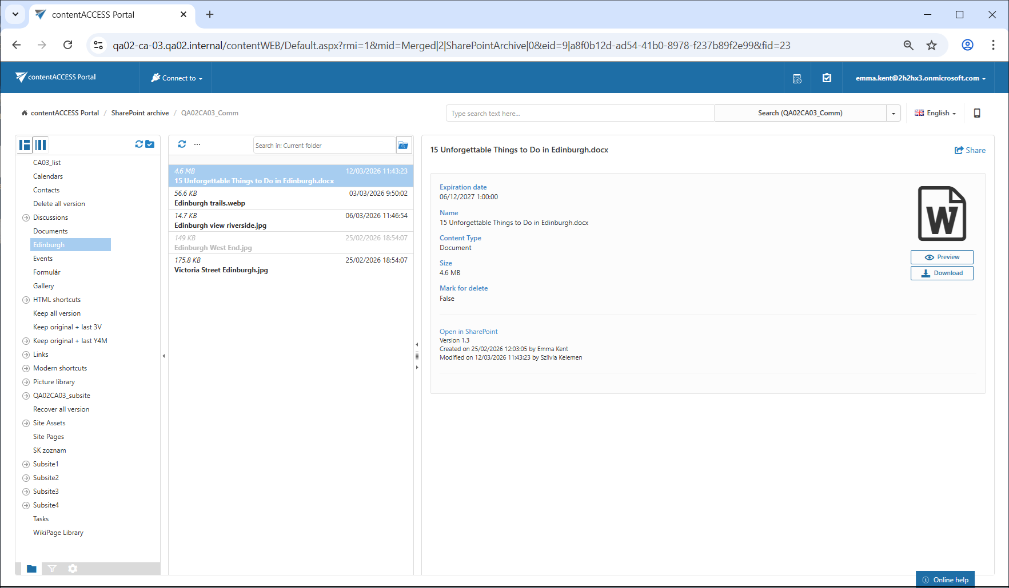Image resolution: width=1009 pixels, height=588 pixels.
Task: Expand the Discussions tree node
Action: point(26,218)
